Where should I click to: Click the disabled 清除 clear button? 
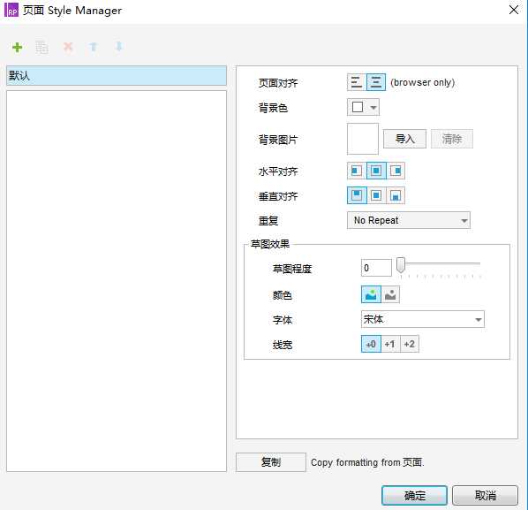click(452, 139)
